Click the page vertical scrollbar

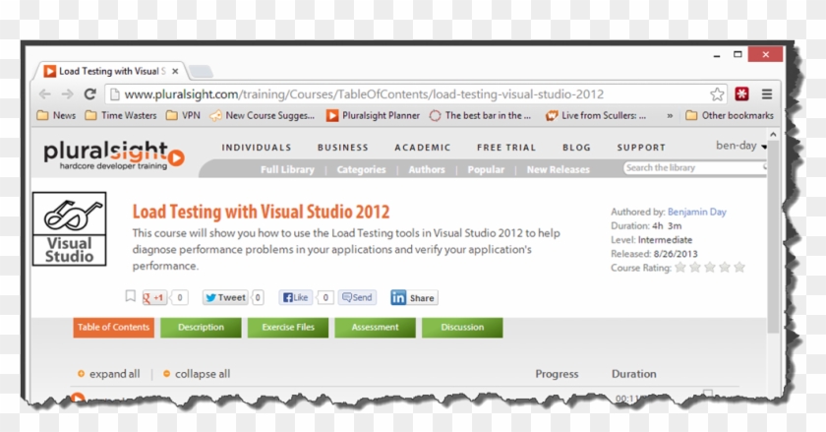[773, 237]
